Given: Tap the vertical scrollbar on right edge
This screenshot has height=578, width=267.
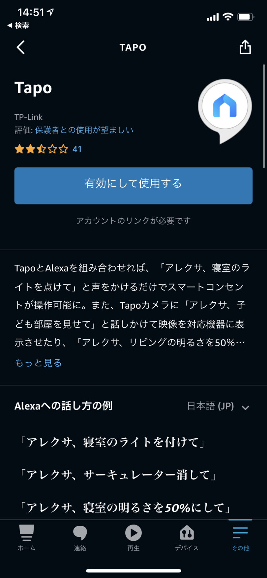Looking at the screenshot, I should (x=264, y=116).
